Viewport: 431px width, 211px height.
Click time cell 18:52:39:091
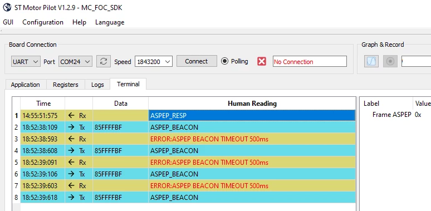(x=43, y=163)
